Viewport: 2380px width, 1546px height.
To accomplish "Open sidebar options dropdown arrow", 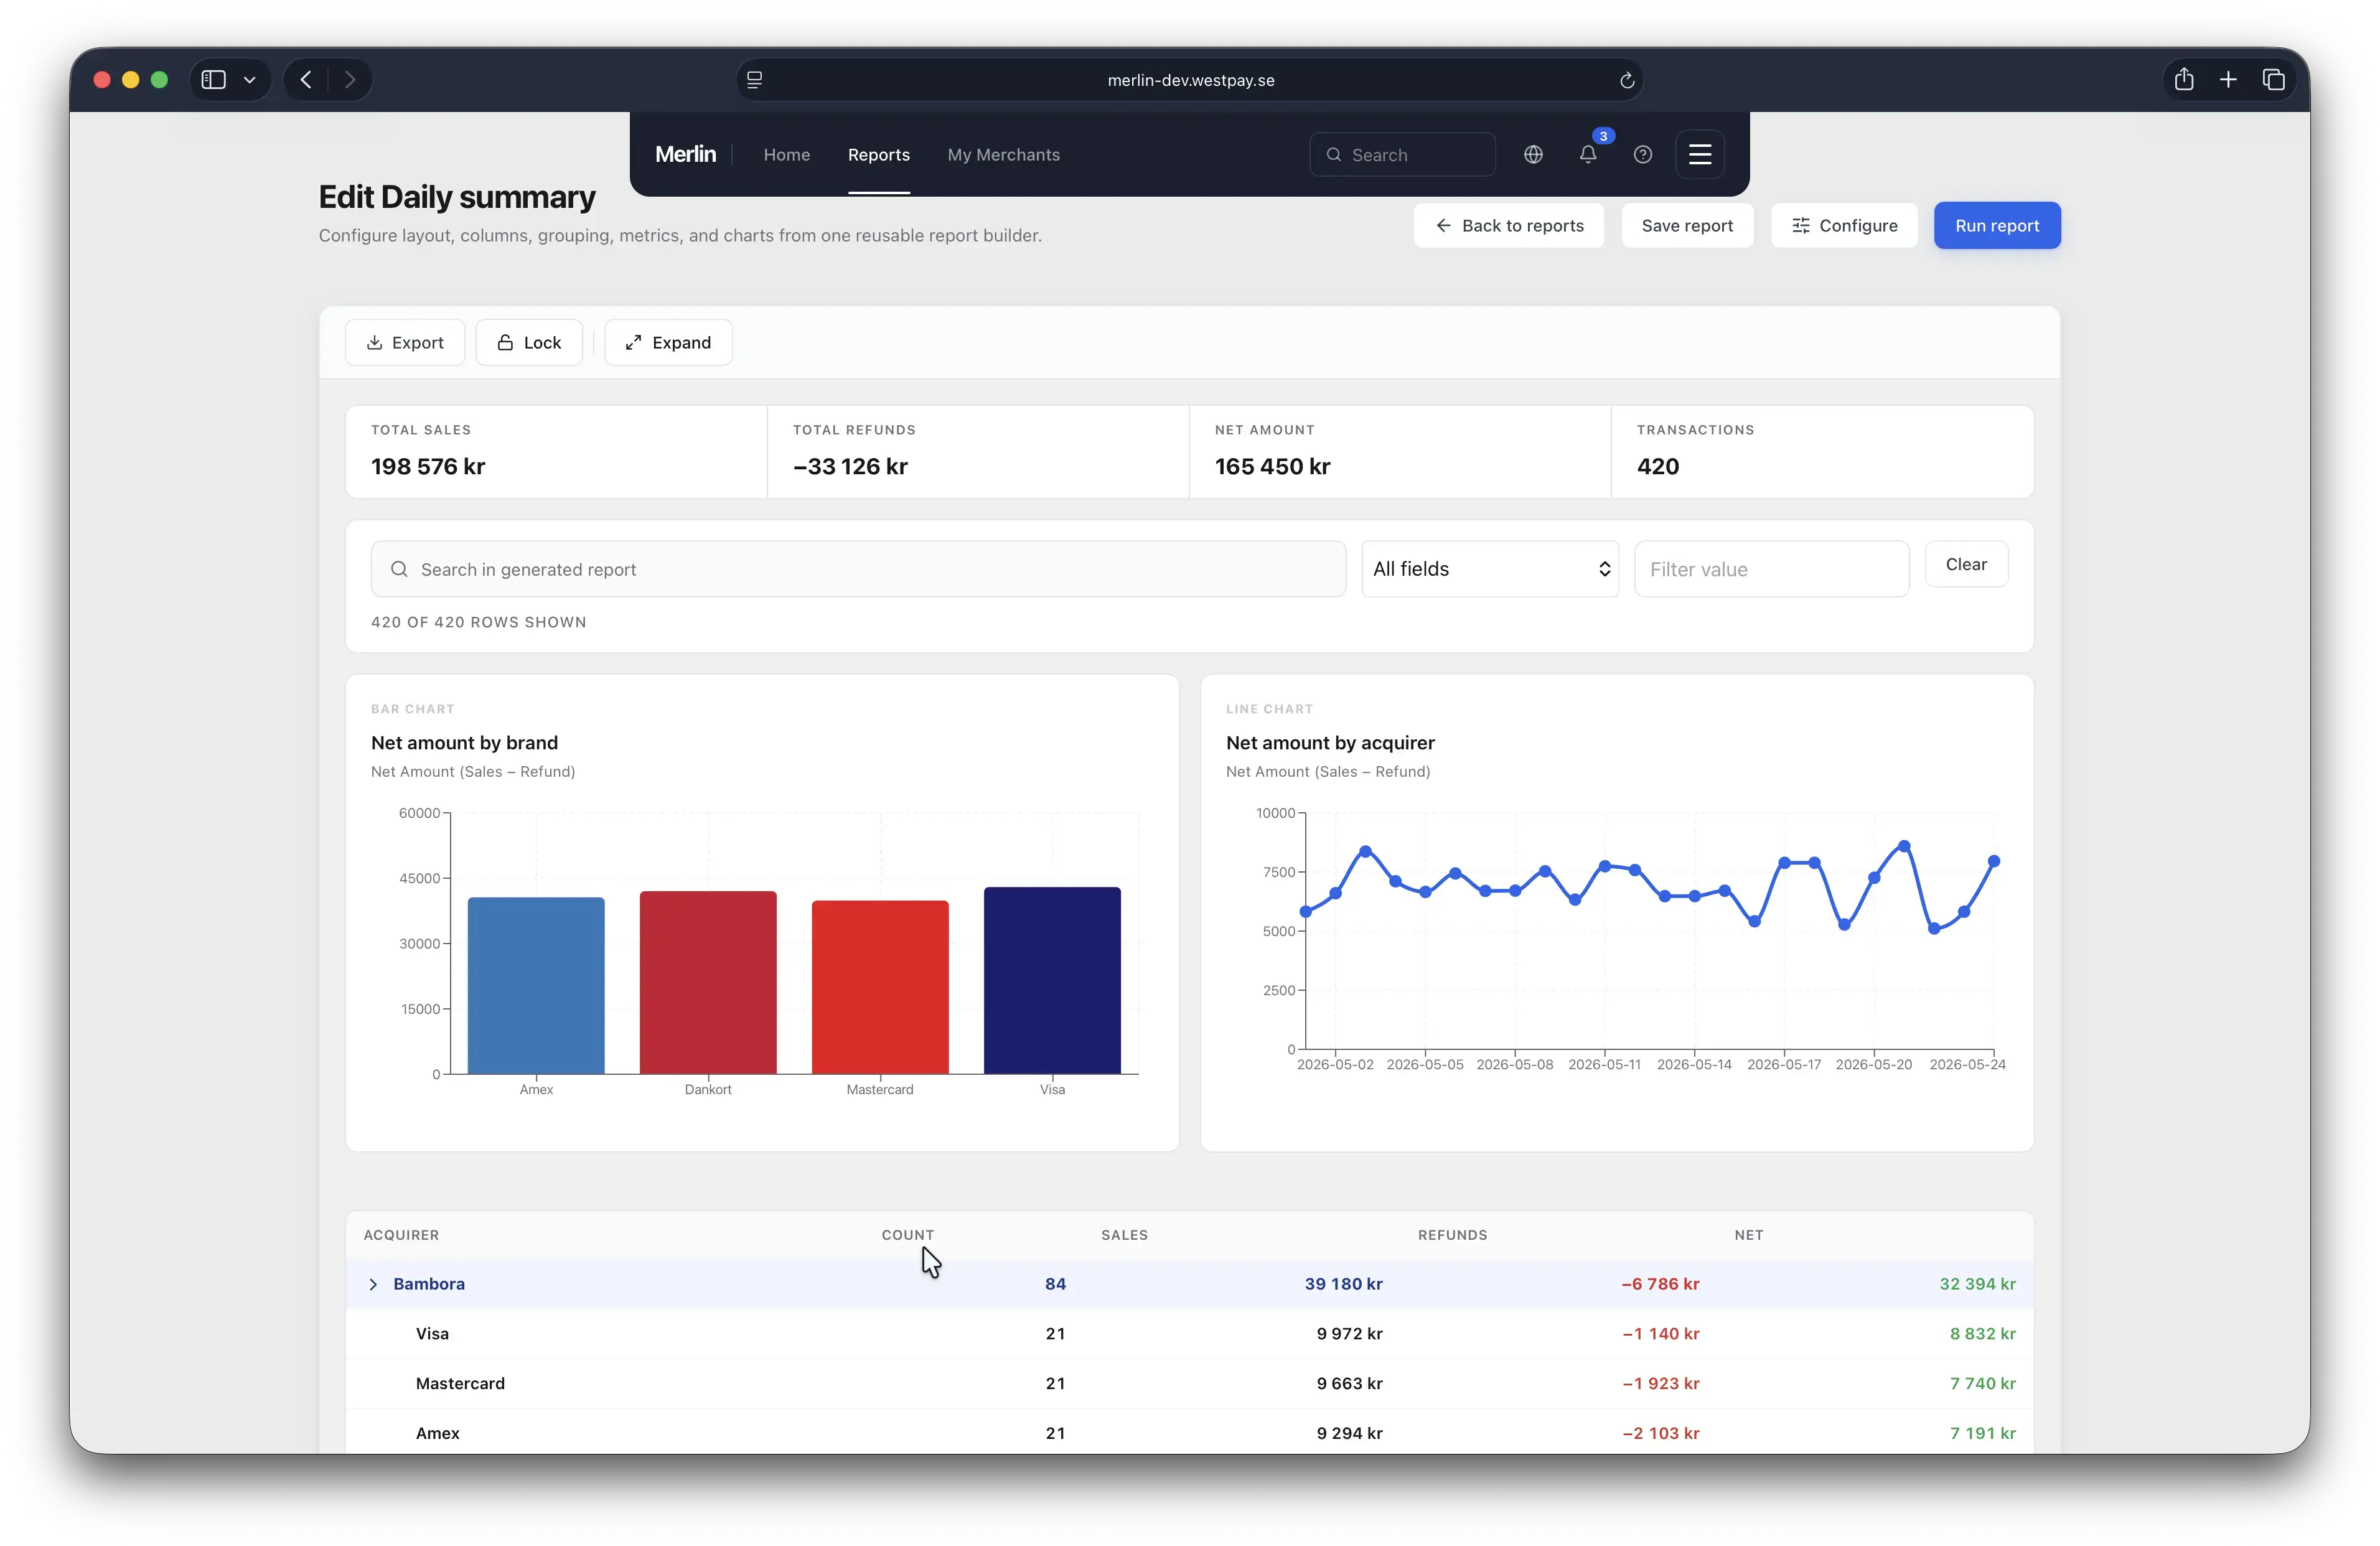I will click(250, 80).
